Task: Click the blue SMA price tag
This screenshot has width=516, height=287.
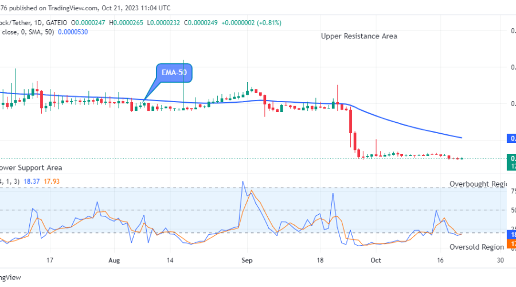Action: (x=511, y=138)
